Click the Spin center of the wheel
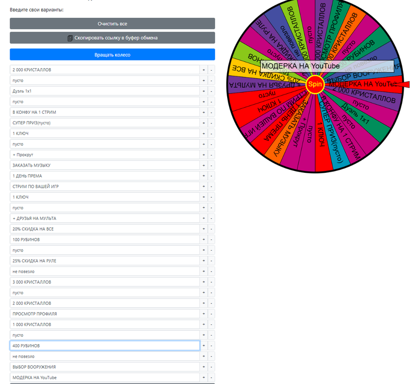 [x=315, y=84]
